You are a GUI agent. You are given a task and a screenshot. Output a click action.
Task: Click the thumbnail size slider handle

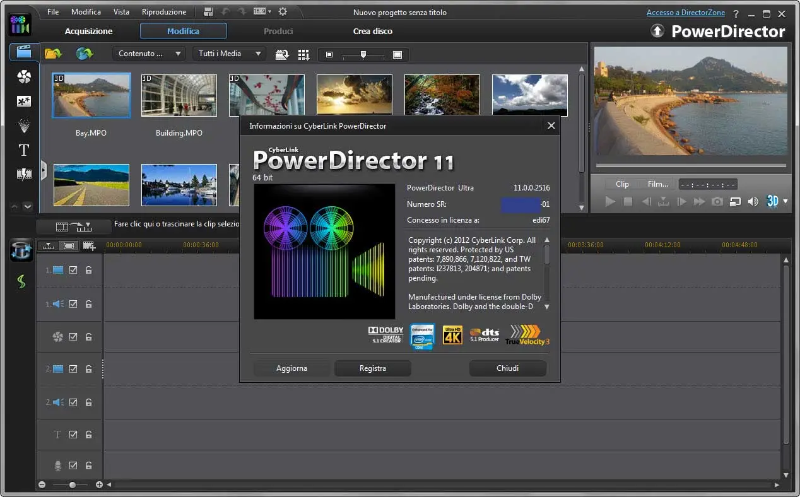[363, 55]
